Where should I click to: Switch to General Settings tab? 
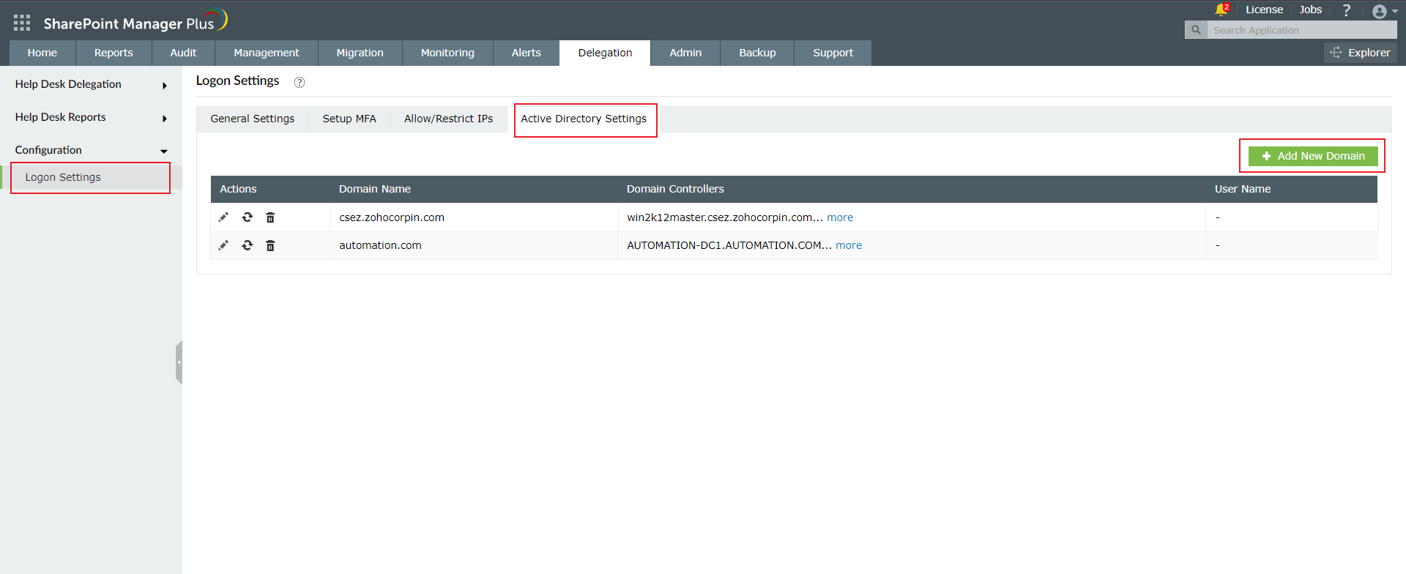click(253, 119)
